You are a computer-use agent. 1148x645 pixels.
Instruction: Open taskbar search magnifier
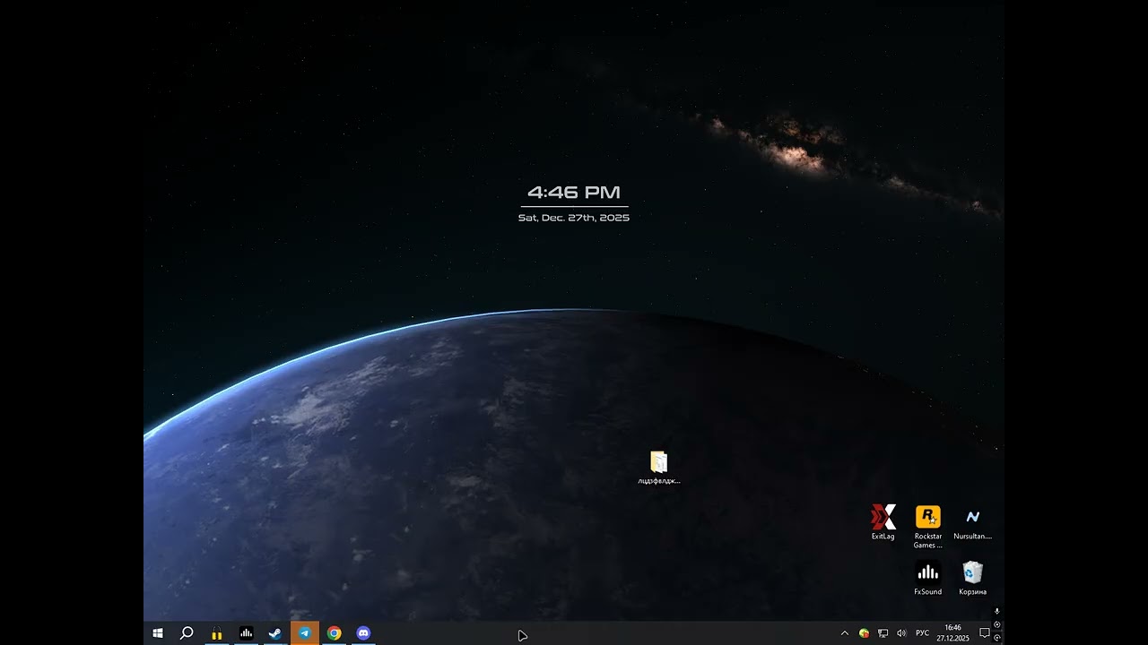[187, 633]
